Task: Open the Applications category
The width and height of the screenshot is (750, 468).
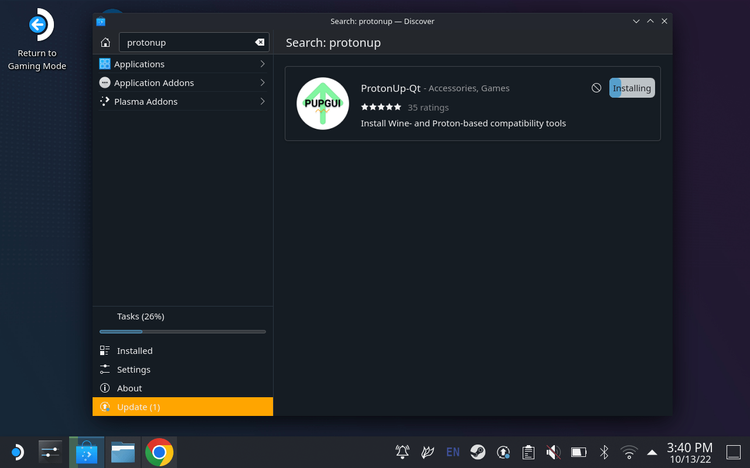Action: point(183,64)
